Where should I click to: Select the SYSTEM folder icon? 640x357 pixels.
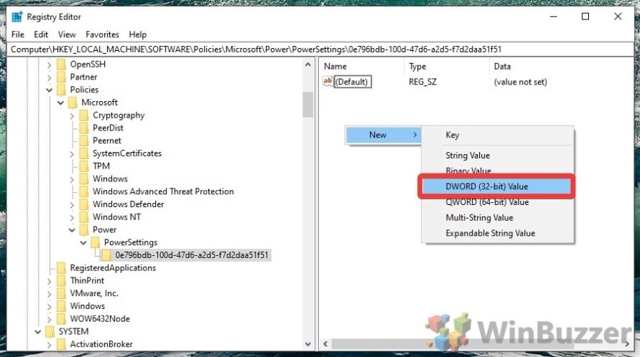[50, 331]
